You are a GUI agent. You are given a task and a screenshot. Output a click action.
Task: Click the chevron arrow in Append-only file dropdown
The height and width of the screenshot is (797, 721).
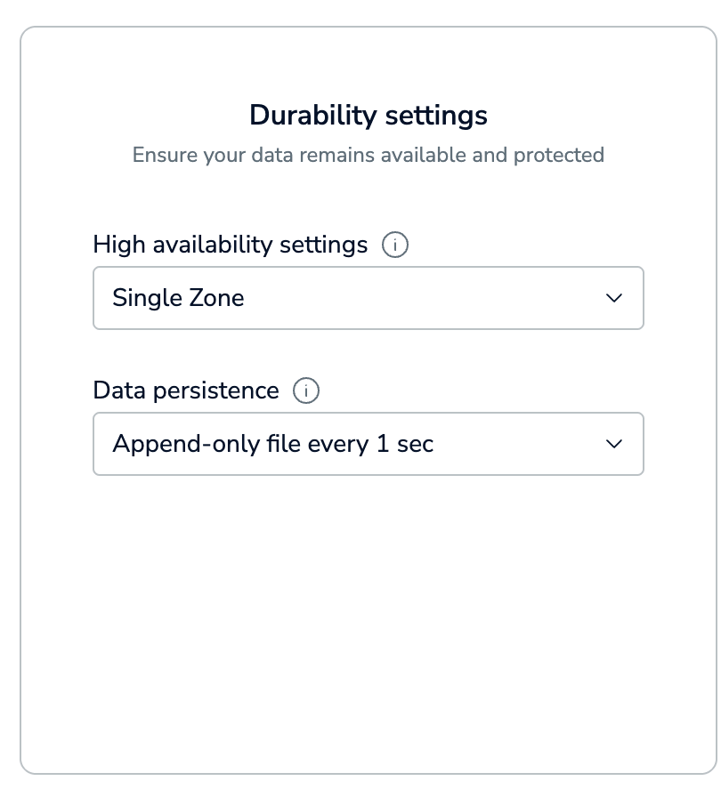coord(613,444)
